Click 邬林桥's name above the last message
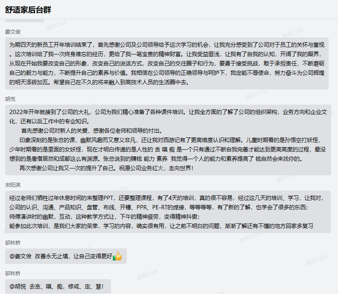Image resolution: width=338 pixels, height=294 pixels. point(13,274)
